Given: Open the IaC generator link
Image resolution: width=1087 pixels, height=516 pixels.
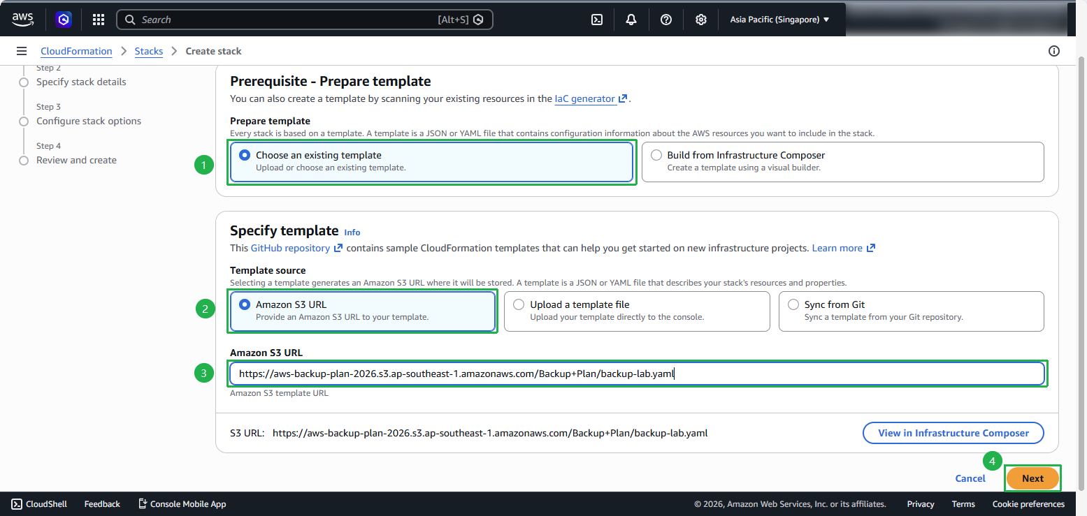Looking at the screenshot, I should pos(591,98).
